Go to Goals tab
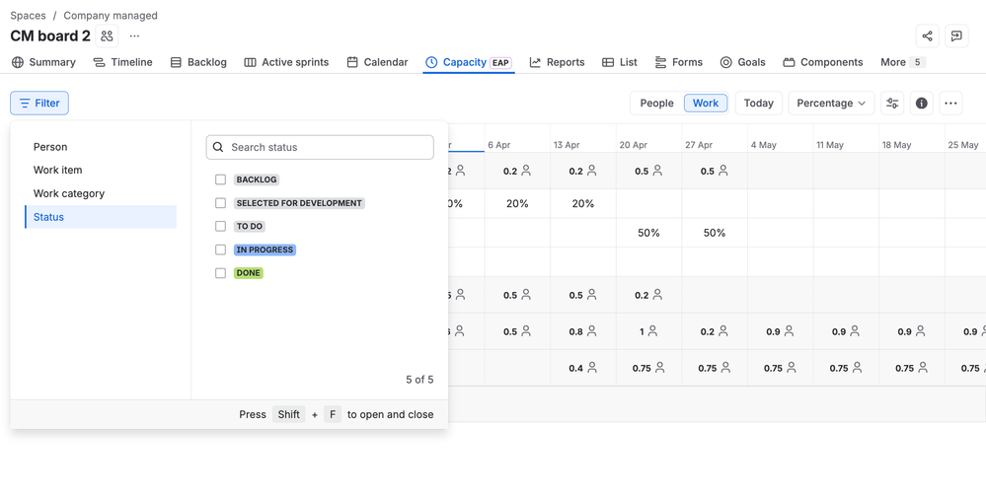 coord(742,62)
